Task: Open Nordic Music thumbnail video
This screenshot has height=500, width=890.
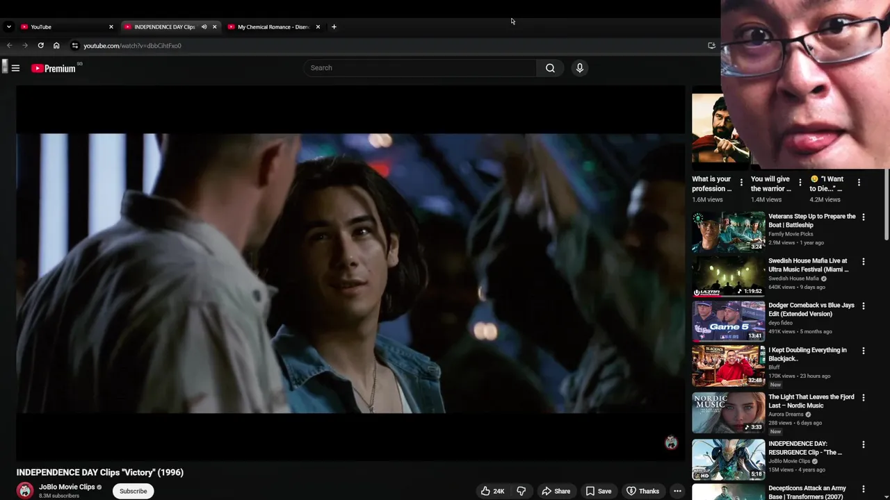Action: [x=728, y=412]
